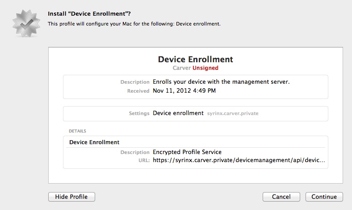Image resolution: width=352 pixels, height=210 pixels.
Task: Click the Device Enrollment profile heading
Action: coord(196,59)
